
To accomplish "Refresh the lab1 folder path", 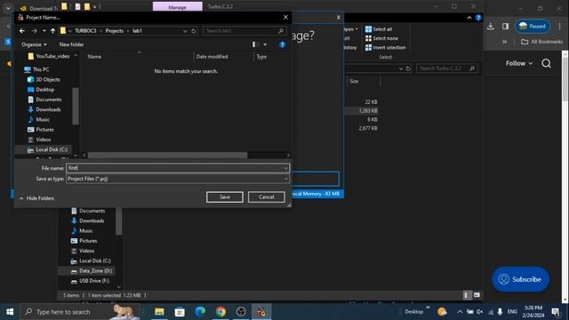I will point(194,31).
